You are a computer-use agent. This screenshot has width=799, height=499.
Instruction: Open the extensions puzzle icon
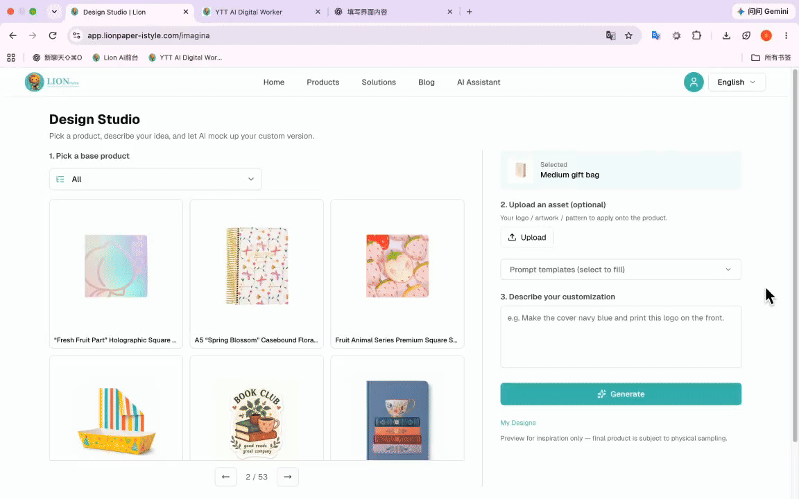(696, 35)
